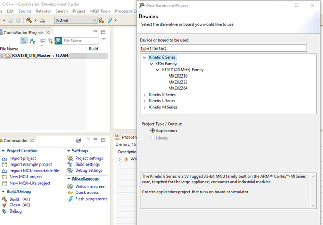Click the Build column header
Screen dimensions: 323x225
(x=93, y=49)
